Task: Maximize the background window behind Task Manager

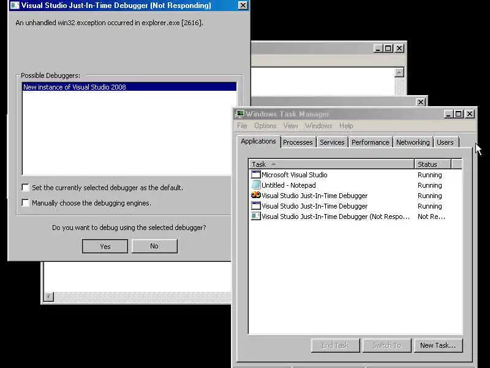Action: pyautogui.click(x=388, y=48)
